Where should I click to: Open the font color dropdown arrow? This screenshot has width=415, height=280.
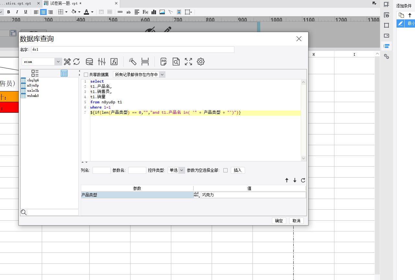[x=92, y=12]
